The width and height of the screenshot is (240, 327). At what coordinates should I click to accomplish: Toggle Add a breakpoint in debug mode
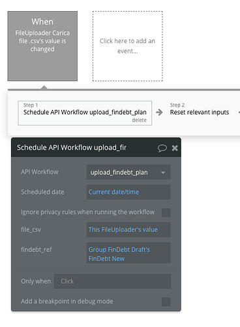coord(166,301)
